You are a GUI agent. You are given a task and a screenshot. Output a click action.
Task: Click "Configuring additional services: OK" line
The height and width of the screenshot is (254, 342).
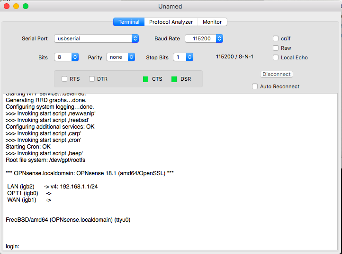(x=50, y=127)
